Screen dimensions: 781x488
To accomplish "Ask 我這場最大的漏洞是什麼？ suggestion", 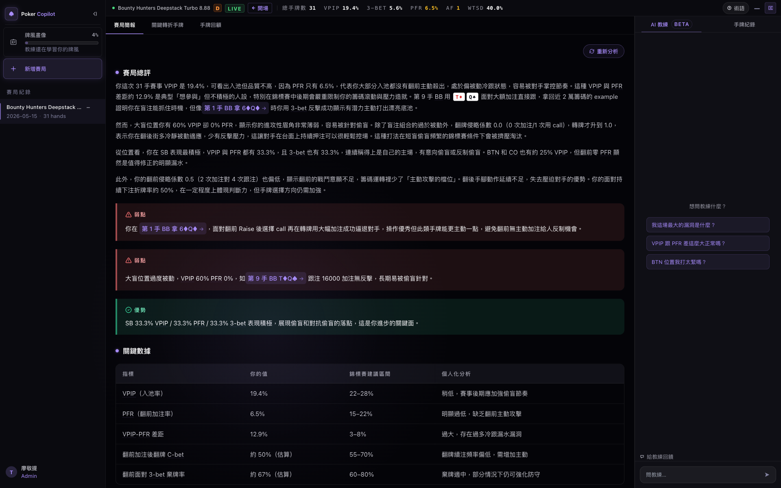I will click(708, 225).
